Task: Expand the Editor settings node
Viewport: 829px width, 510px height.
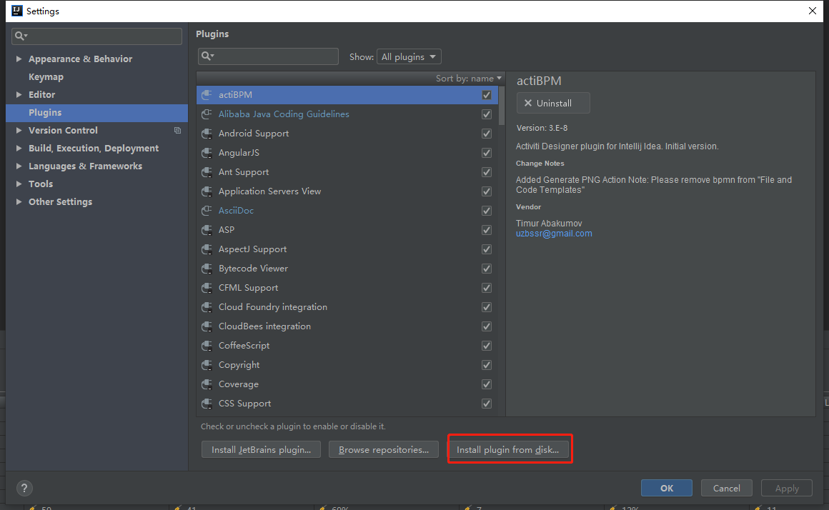Action: [19, 94]
